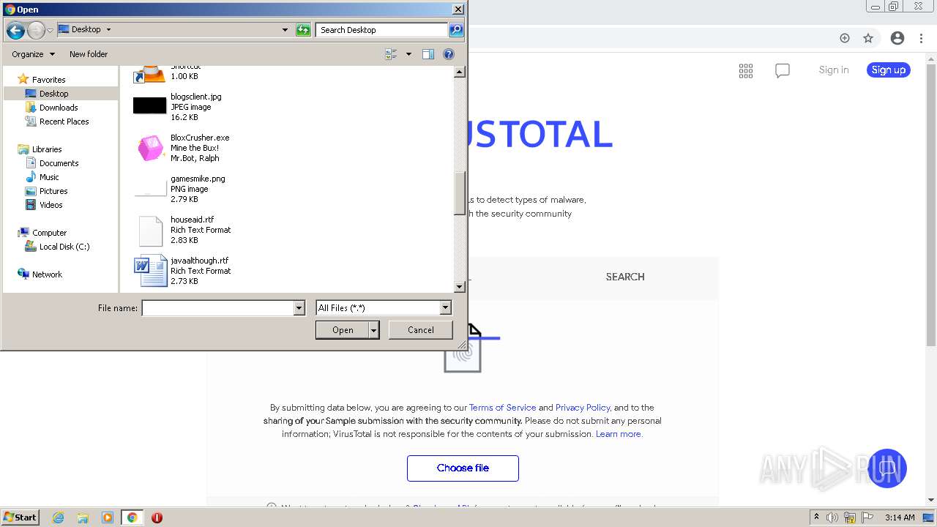Open Pictures library
The image size is (937, 527).
(53, 191)
